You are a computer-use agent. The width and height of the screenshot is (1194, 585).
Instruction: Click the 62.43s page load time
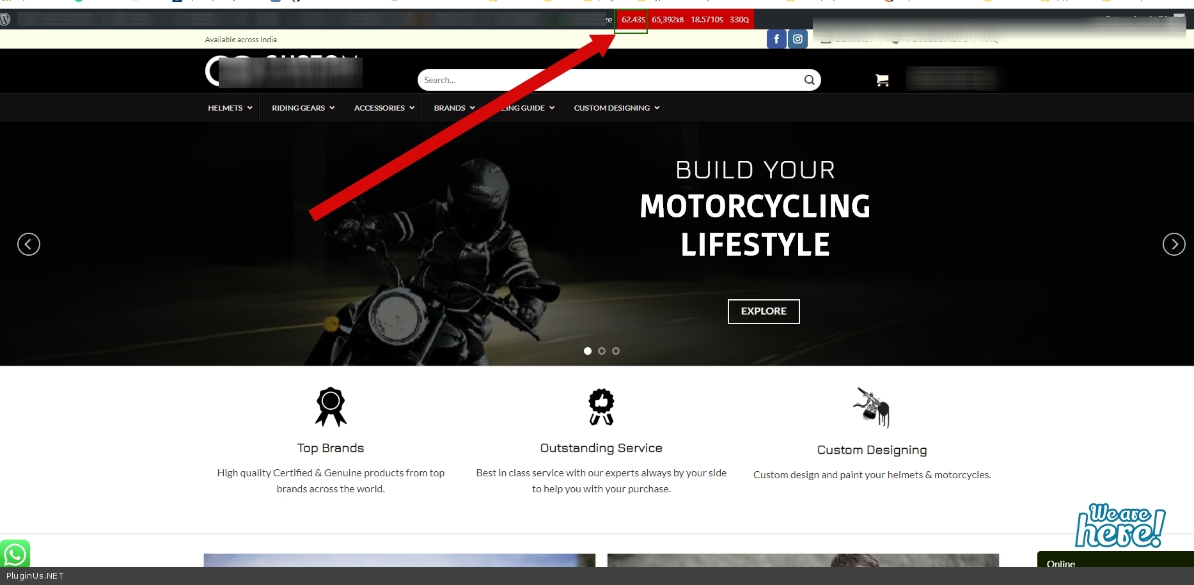point(632,20)
